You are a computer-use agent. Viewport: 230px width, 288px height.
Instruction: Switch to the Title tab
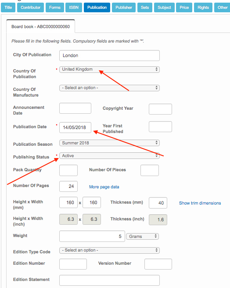8,7
